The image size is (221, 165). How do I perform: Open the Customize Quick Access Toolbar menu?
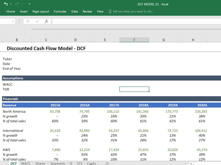(29, 4)
